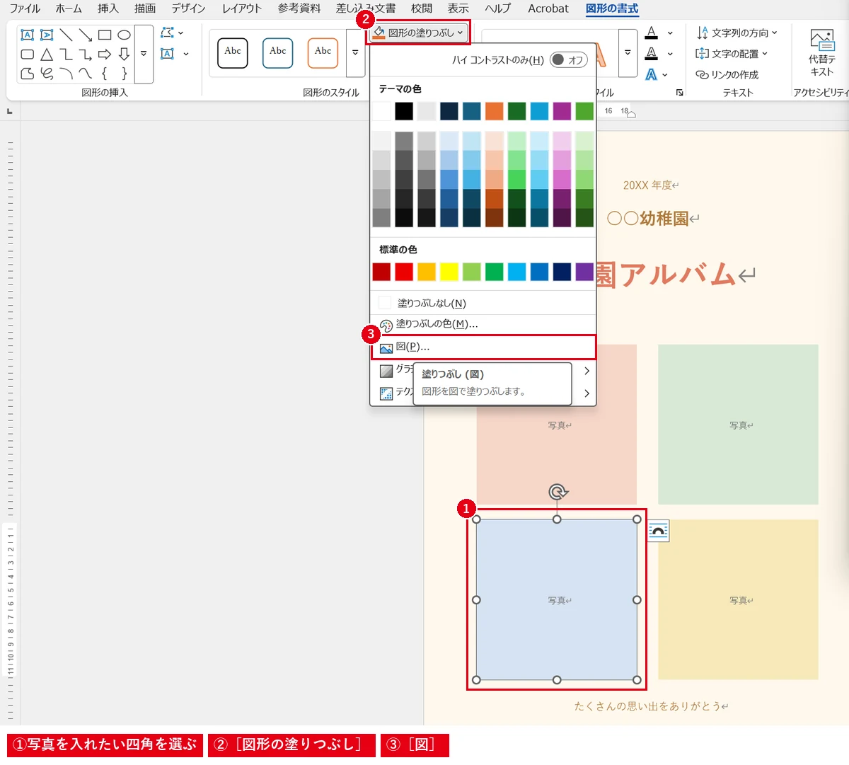Pick the orange theme color swatch

pyautogui.click(x=495, y=111)
